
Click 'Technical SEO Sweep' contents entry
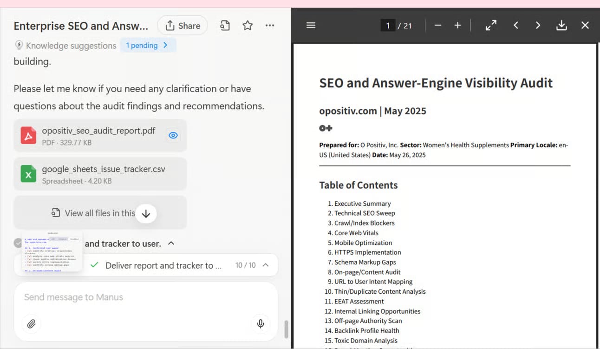point(365,213)
